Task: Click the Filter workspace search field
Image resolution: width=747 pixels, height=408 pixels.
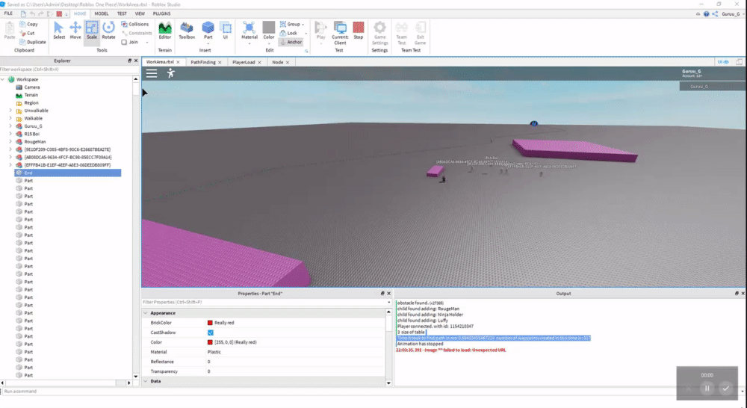Action: (x=66, y=69)
